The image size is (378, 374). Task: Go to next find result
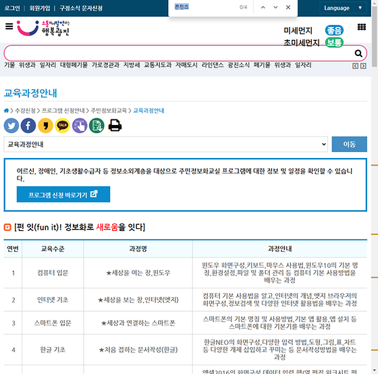(x=275, y=7)
